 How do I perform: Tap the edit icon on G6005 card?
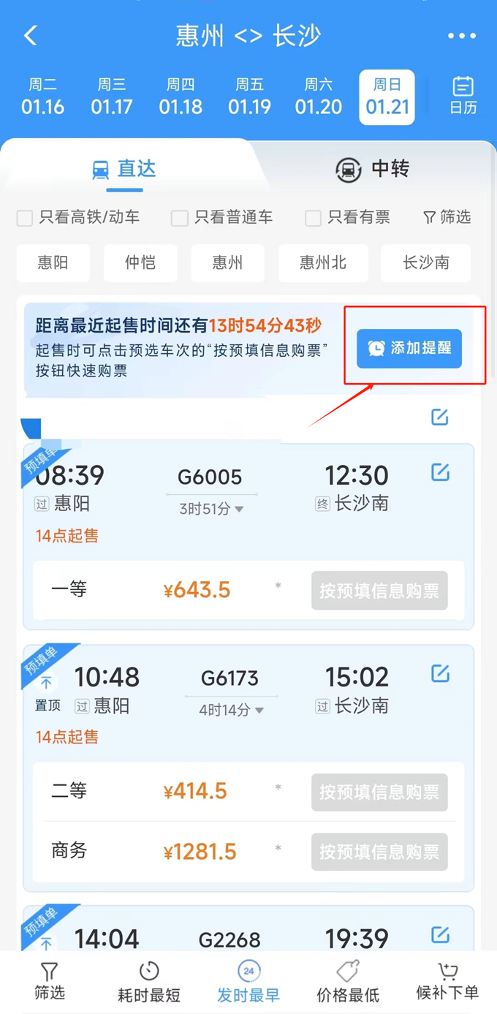point(440,472)
